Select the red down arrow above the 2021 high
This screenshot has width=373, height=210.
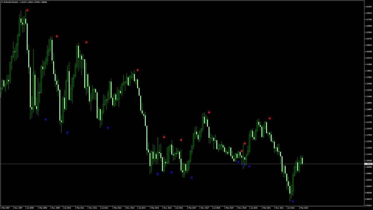click(270, 118)
